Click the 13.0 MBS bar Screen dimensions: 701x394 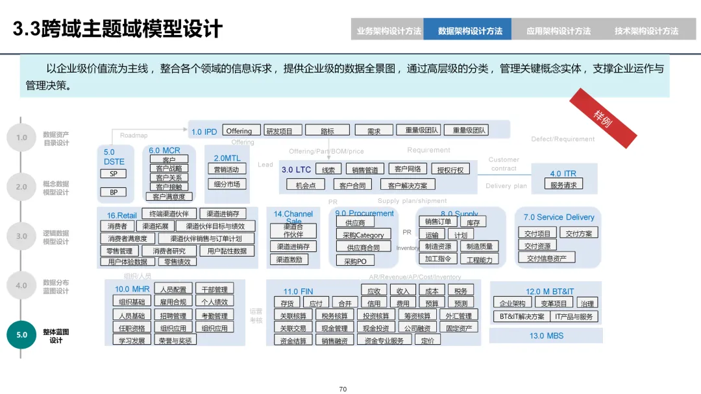coord(547,336)
